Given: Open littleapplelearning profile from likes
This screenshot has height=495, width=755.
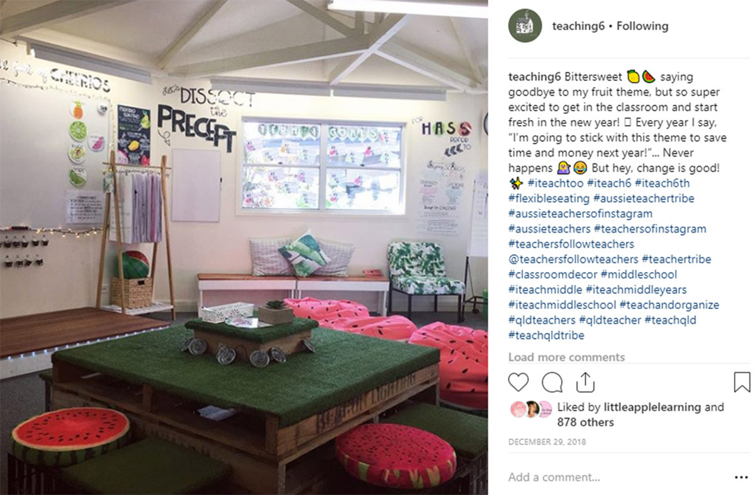Looking at the screenshot, I should [652, 407].
